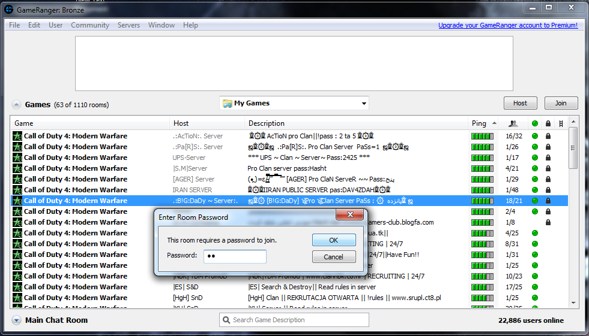Expand the Main Chat Room section
This screenshot has width=589, height=336.
16,320
